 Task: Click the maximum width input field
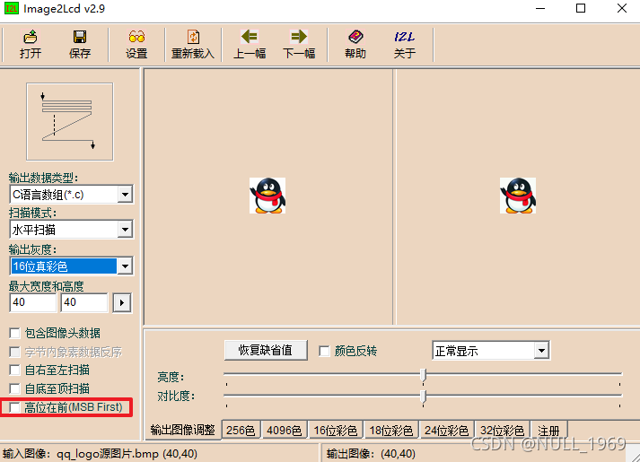tap(32, 302)
